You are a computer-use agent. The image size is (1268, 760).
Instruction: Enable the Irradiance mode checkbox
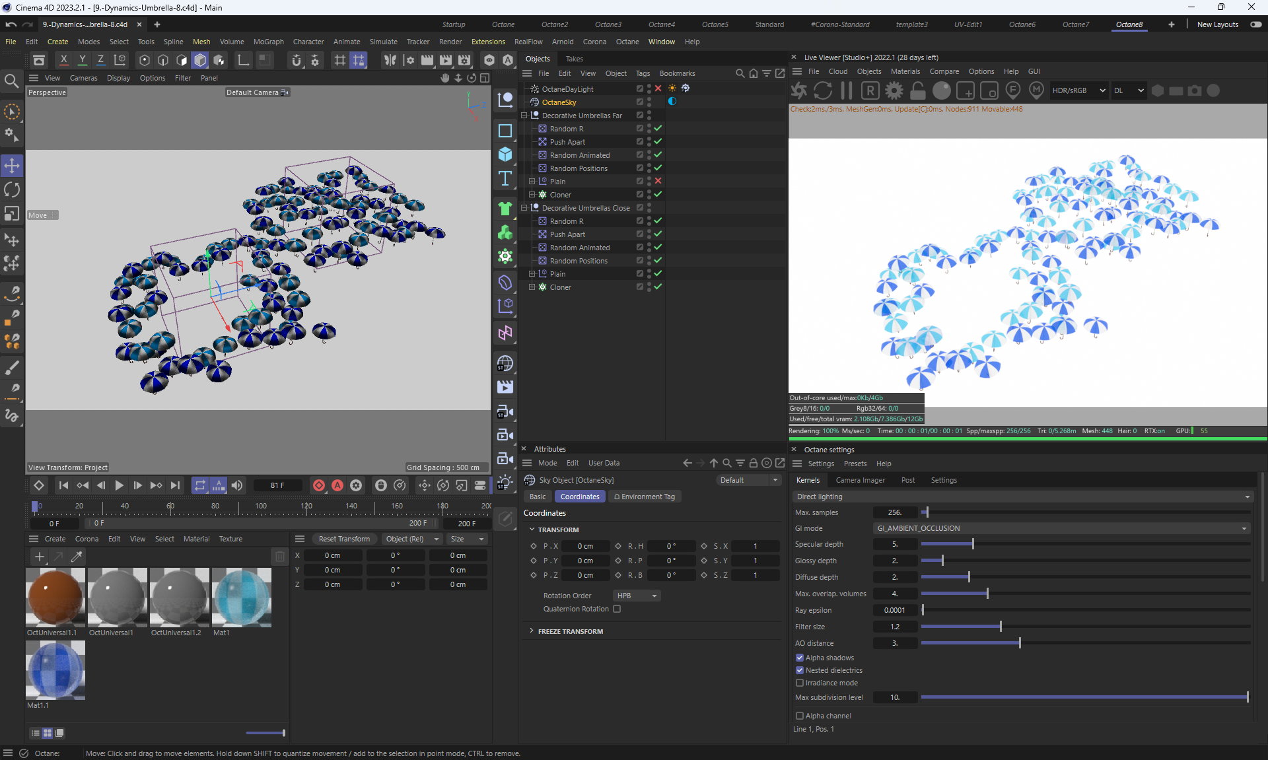(x=800, y=683)
